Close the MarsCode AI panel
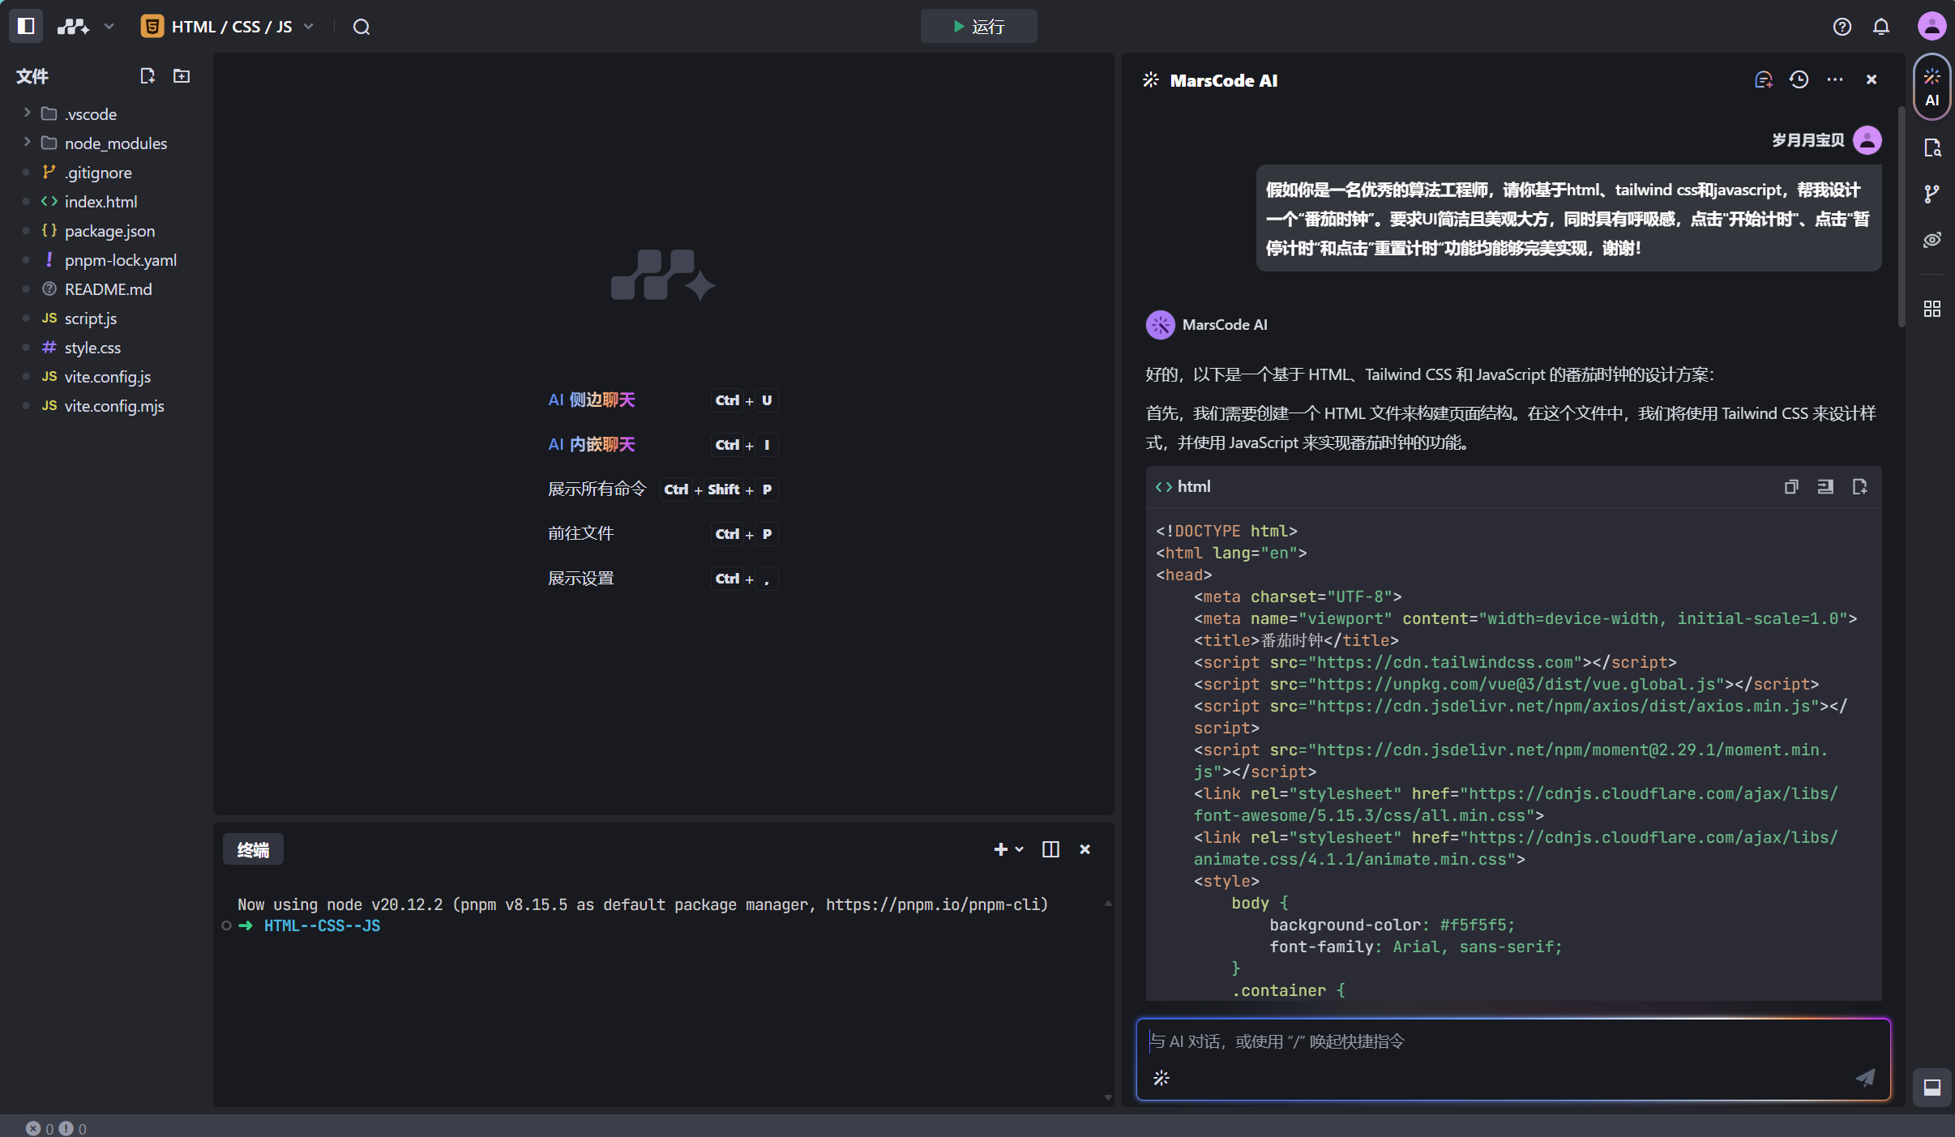Screen dimensions: 1955x1137 pos(1872,79)
